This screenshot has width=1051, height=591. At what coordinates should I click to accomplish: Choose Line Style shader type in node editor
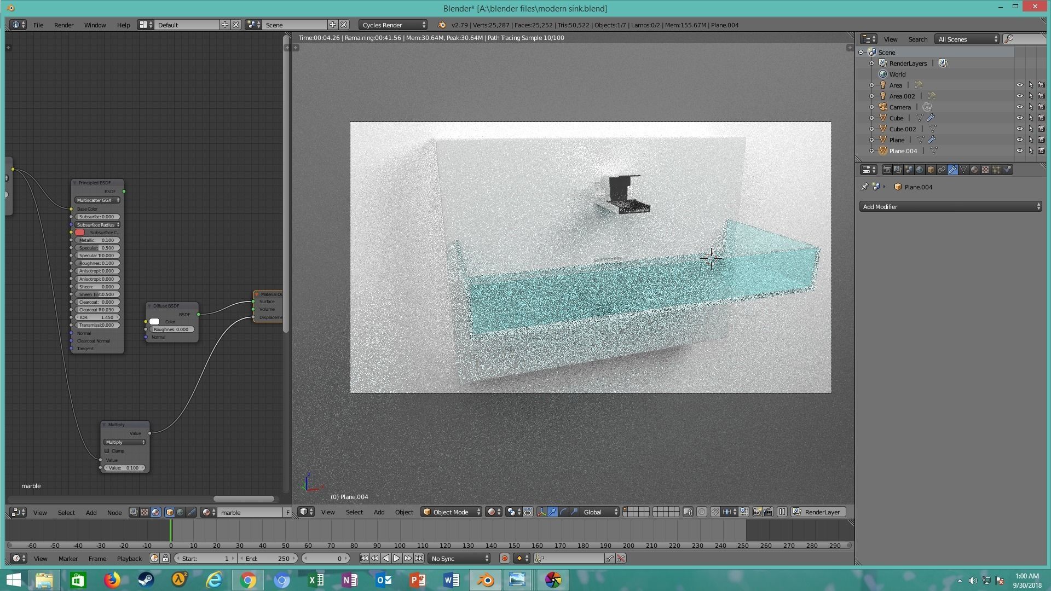point(191,512)
